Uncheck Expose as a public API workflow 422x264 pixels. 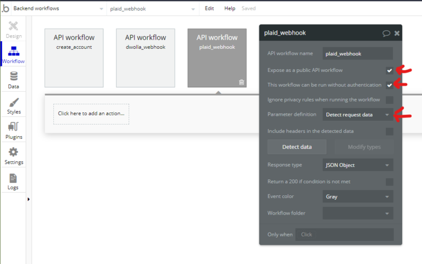point(390,70)
